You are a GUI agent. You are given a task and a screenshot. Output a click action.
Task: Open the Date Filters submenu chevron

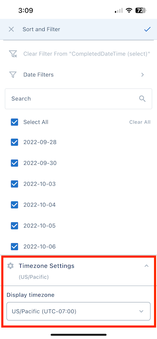coord(143,75)
